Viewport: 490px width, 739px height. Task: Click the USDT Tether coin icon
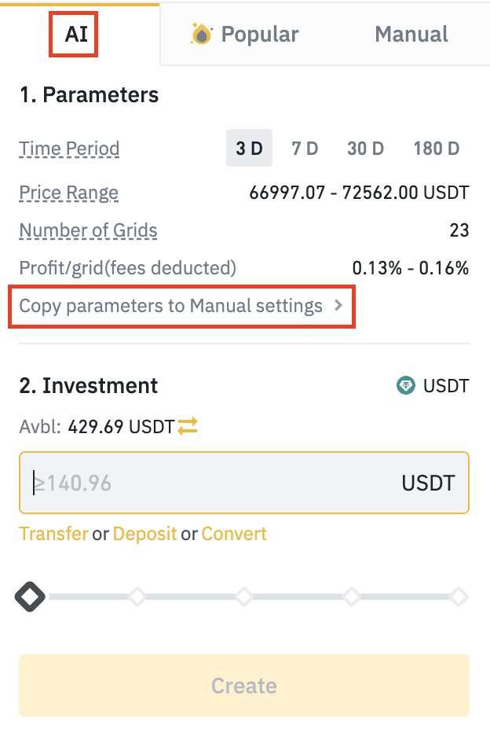(x=406, y=386)
